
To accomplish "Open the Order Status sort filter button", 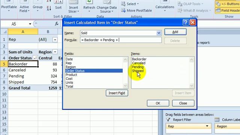I will 35,58.
